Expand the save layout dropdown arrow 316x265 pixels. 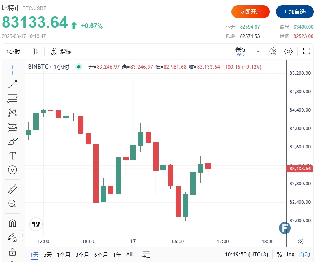pos(258,51)
